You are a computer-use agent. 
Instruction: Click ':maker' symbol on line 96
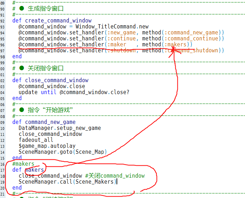(117, 45)
